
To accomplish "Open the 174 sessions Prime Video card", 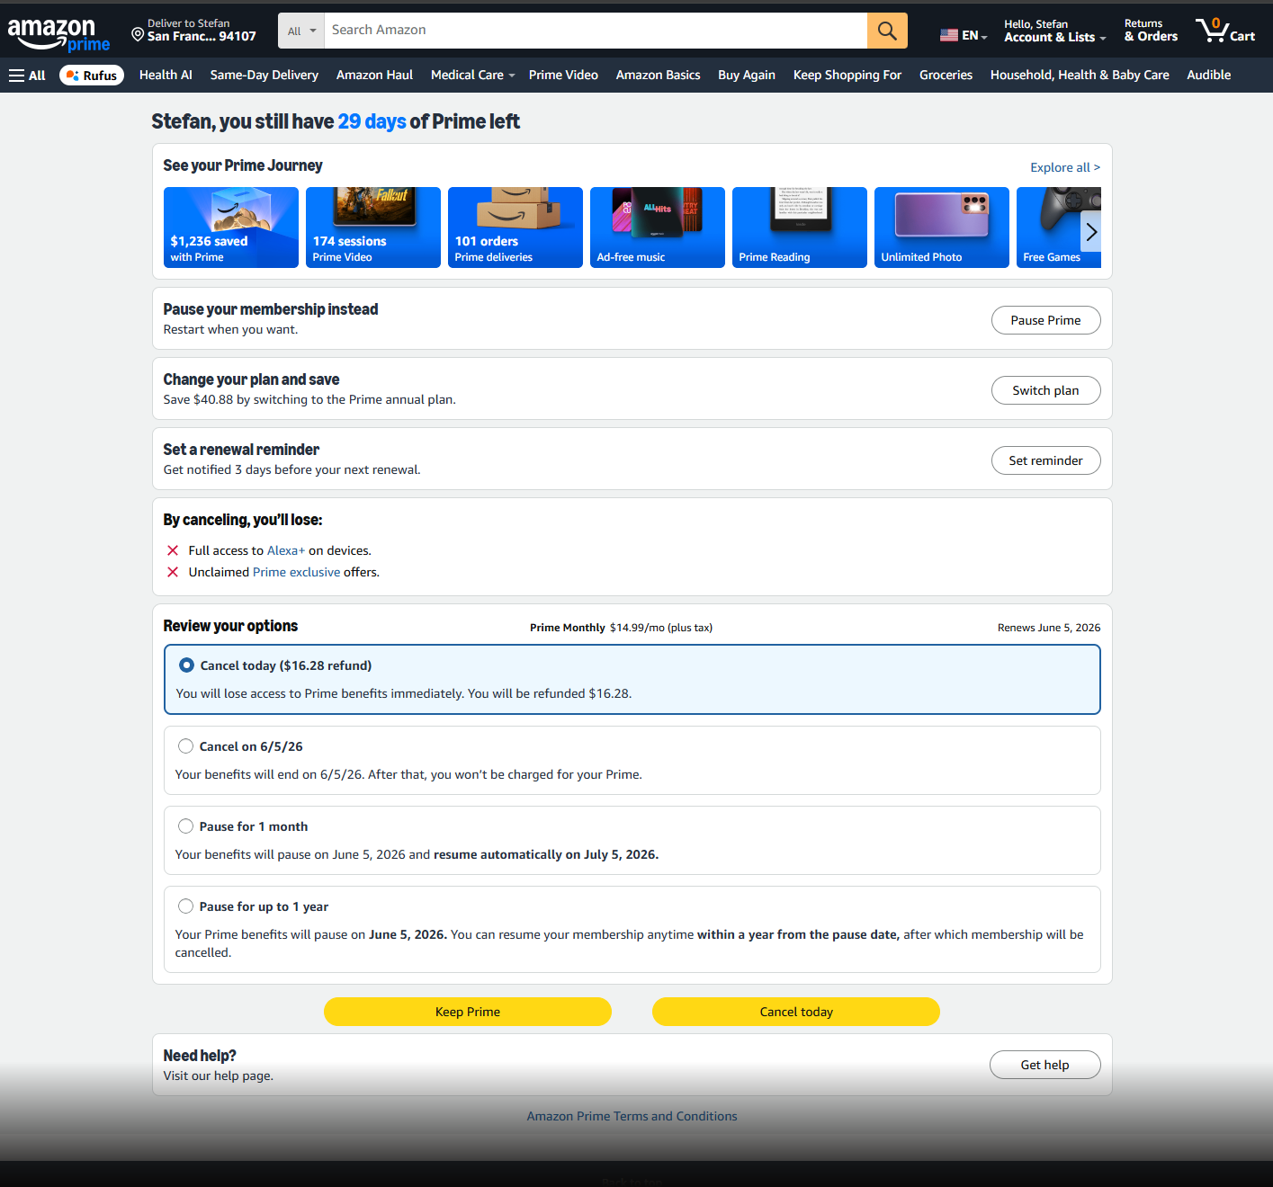I will pyautogui.click(x=373, y=228).
